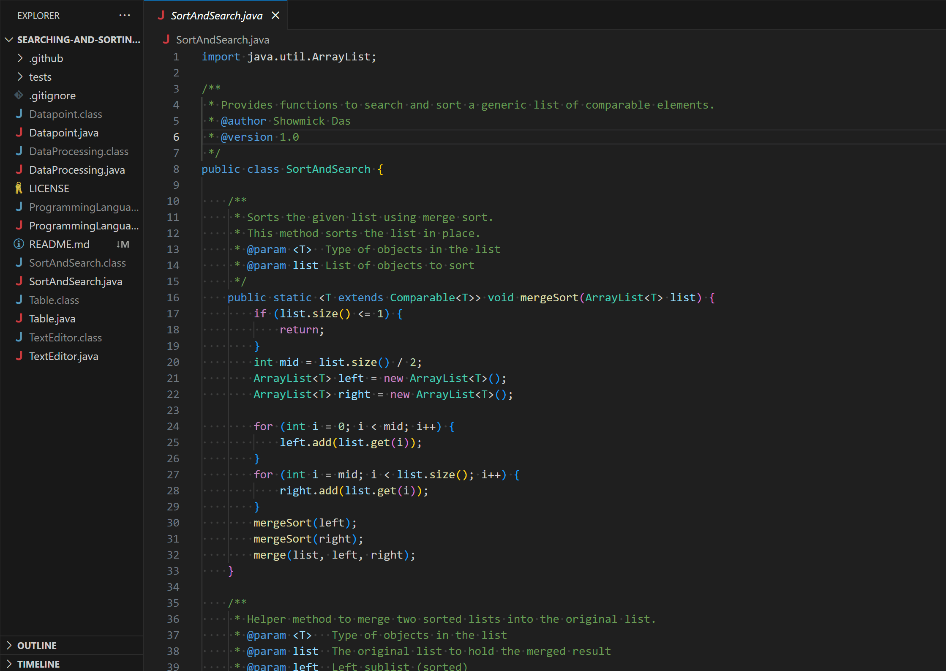Click the Java icon in the breadcrumb
Viewport: 946px width, 671px height.
pyautogui.click(x=166, y=39)
